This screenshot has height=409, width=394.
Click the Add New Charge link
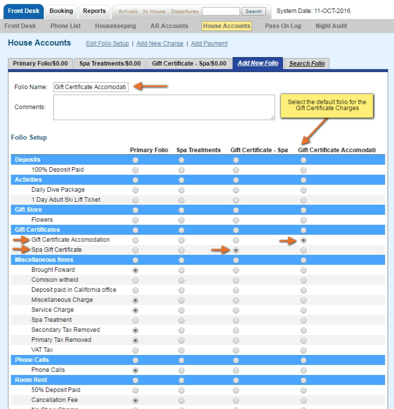point(160,44)
